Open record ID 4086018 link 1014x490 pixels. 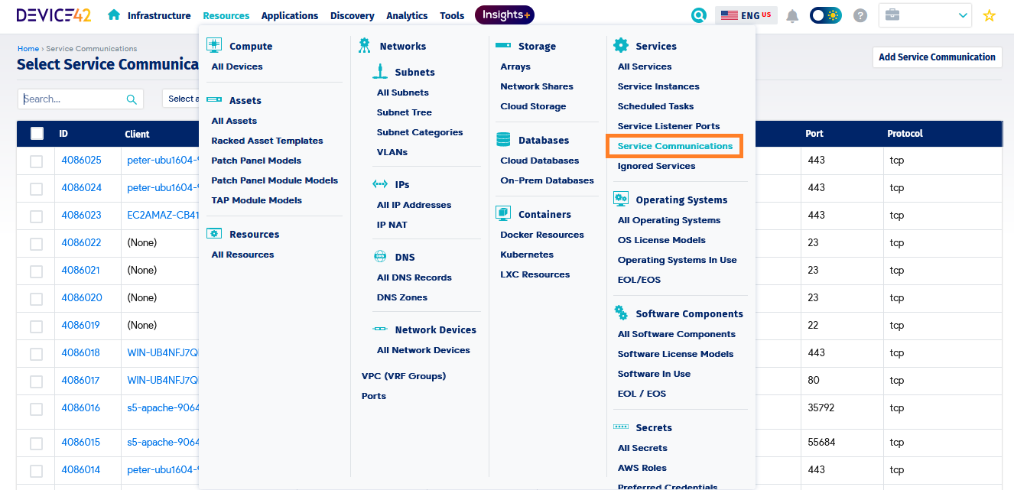[80, 352]
